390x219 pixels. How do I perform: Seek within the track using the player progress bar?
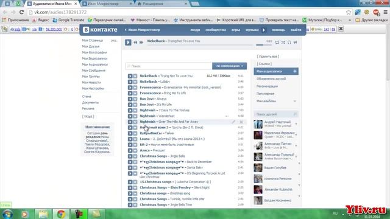[200, 45]
